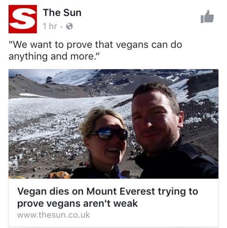Click the www.thesun.co.uk domain text
227x228 pixels.
(x=54, y=215)
